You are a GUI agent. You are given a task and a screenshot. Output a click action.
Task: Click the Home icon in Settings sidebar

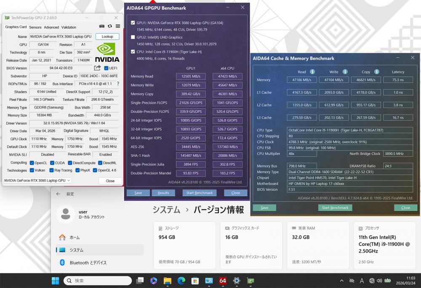point(62,237)
